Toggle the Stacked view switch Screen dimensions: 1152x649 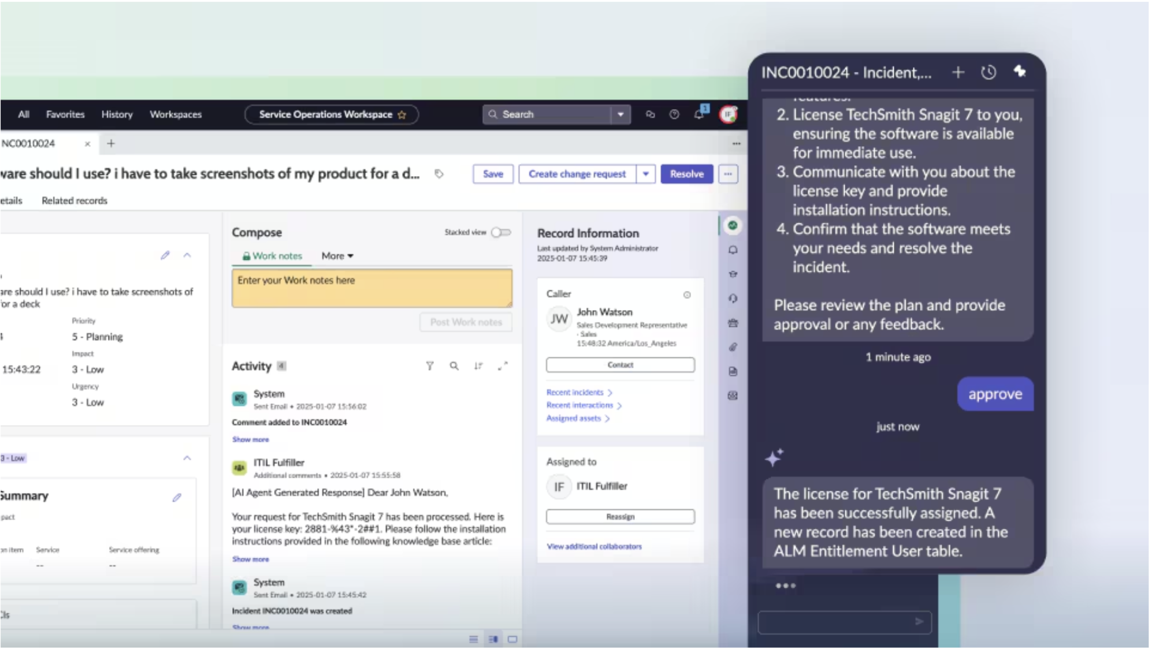pyautogui.click(x=501, y=233)
